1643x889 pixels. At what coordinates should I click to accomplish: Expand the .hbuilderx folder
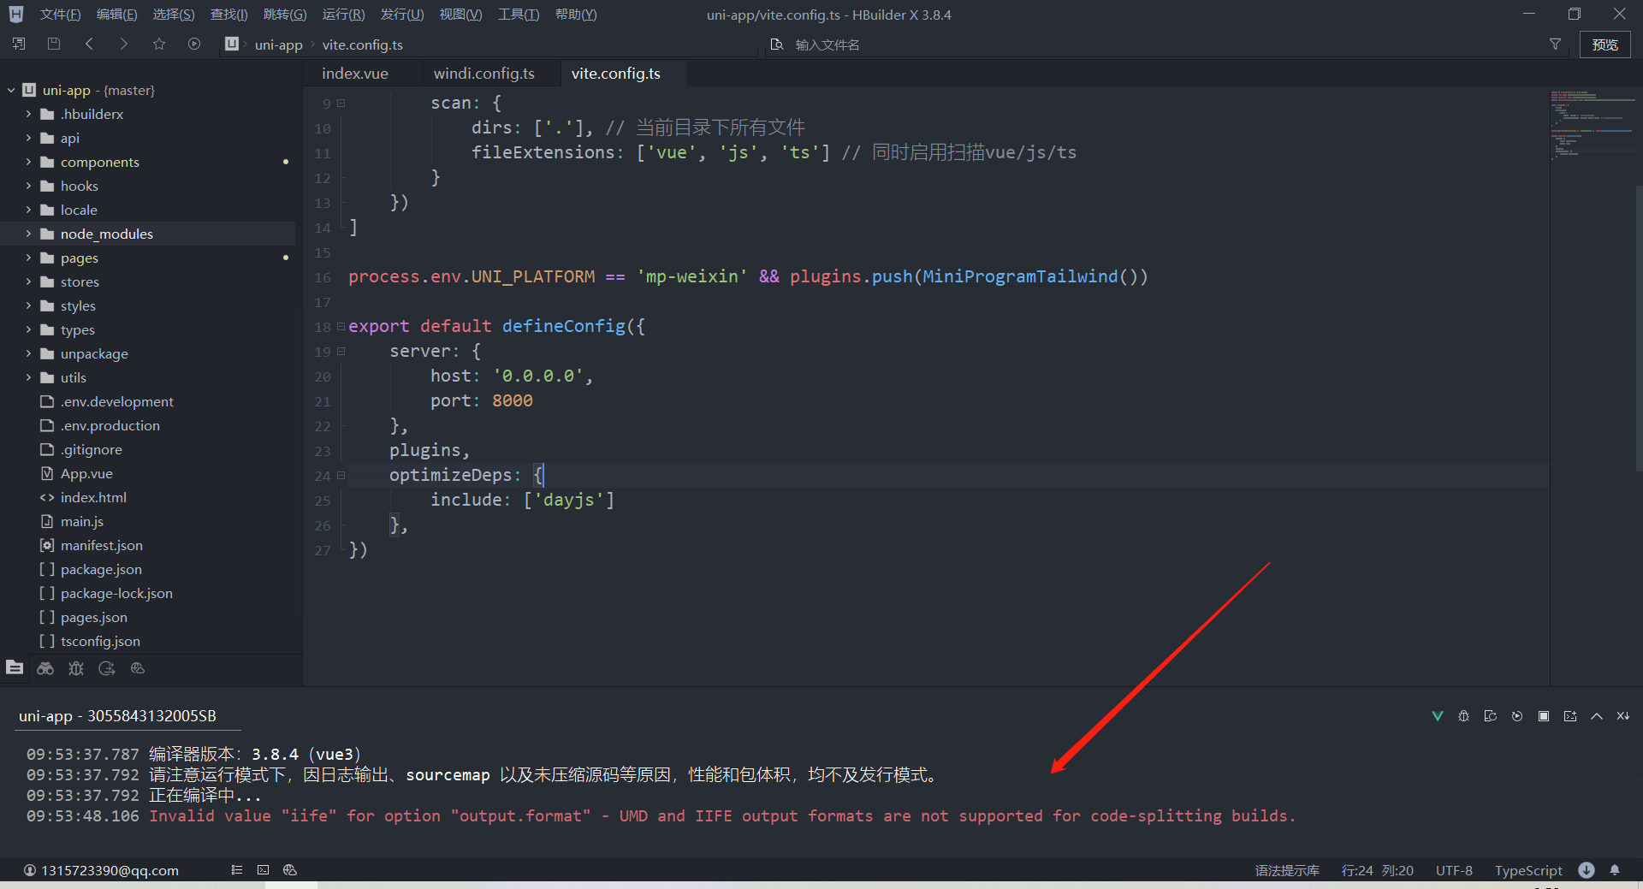point(28,114)
